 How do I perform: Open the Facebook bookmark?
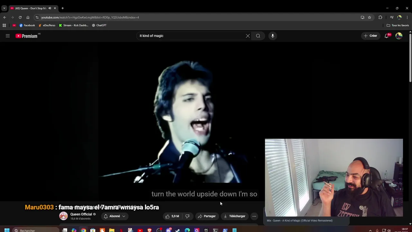pyautogui.click(x=27, y=25)
